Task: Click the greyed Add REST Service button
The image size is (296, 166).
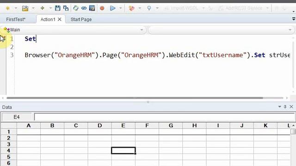Action: point(240,8)
